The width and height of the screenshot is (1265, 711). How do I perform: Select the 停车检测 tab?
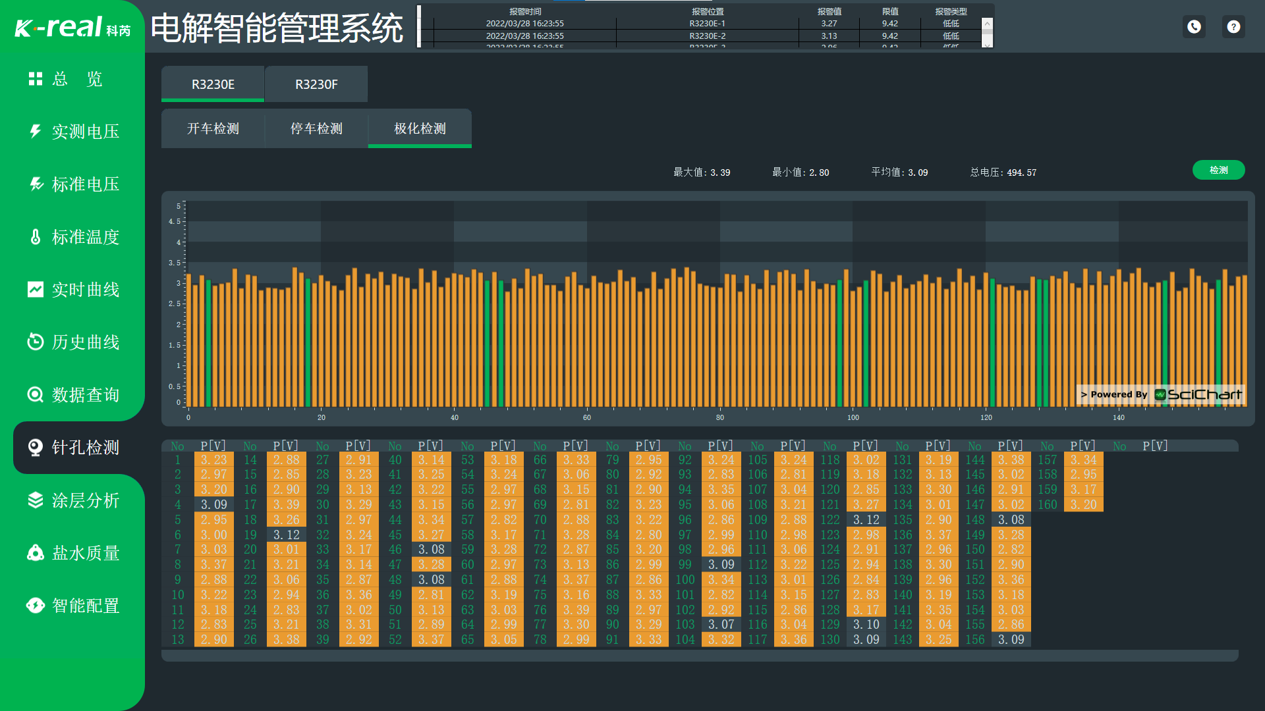coord(316,128)
